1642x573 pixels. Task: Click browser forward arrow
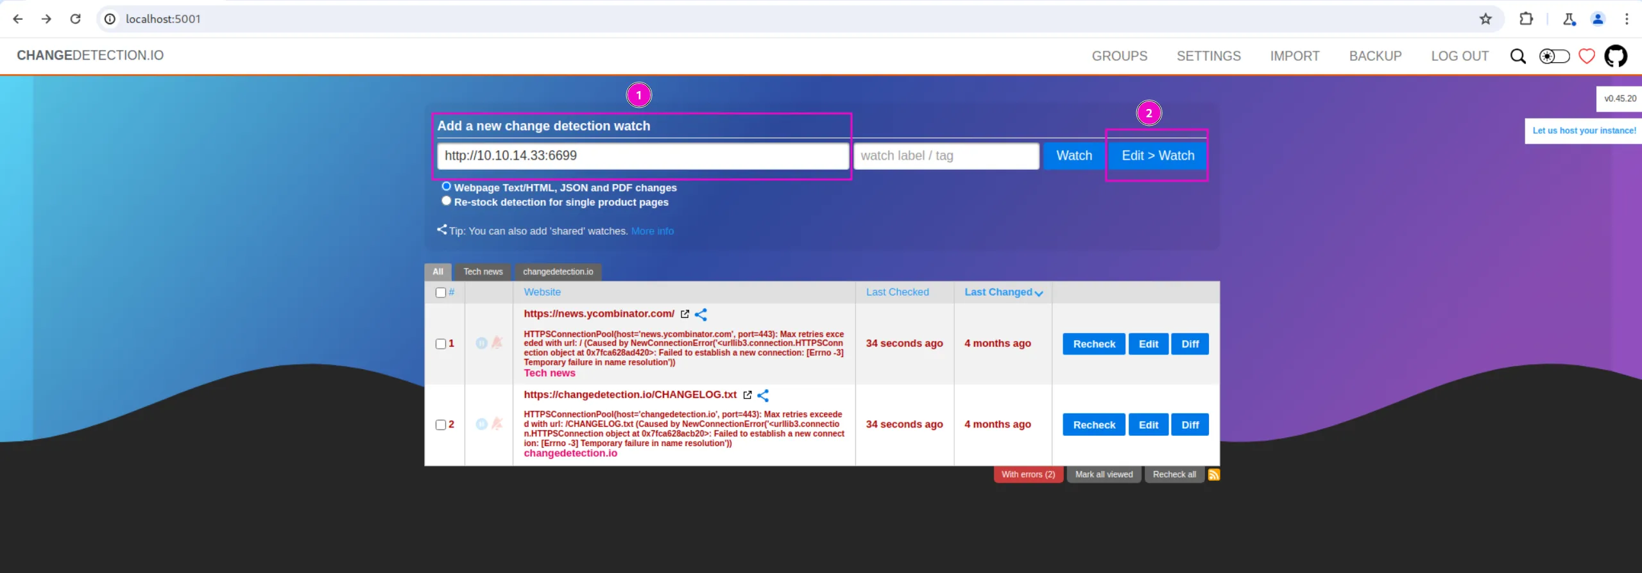(46, 19)
